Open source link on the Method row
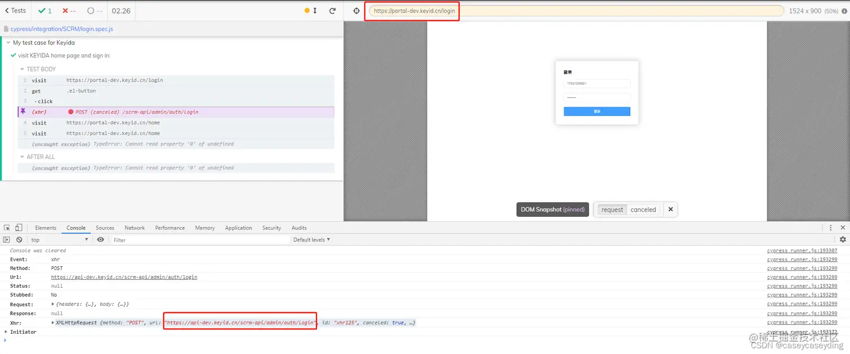Screen dimensions: 850x354 [802, 268]
